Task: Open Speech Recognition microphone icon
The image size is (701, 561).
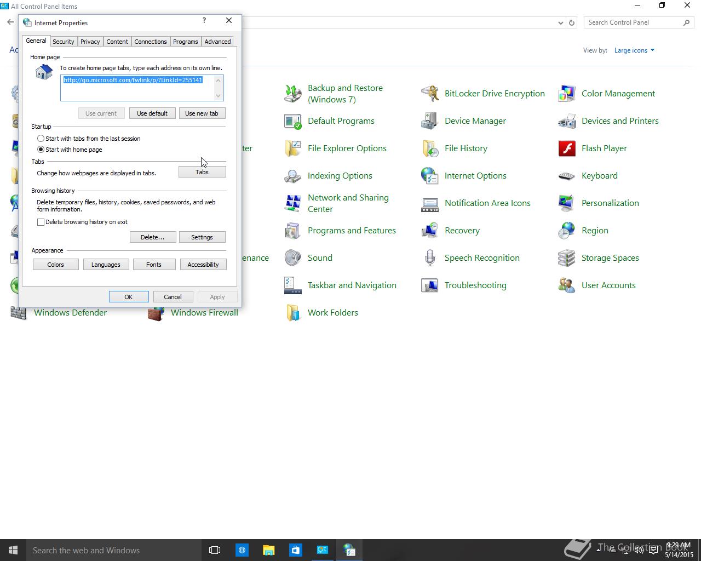Action: pyautogui.click(x=430, y=258)
